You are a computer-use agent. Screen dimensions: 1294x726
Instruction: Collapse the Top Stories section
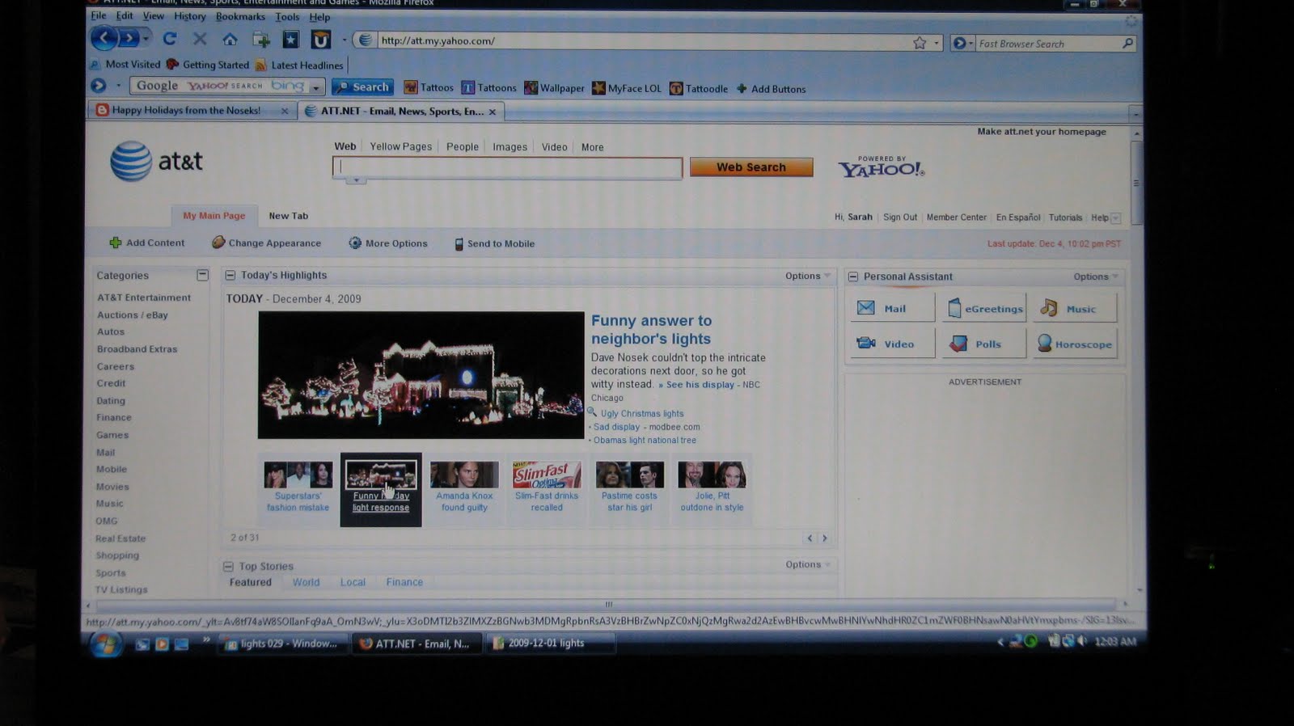tap(228, 566)
